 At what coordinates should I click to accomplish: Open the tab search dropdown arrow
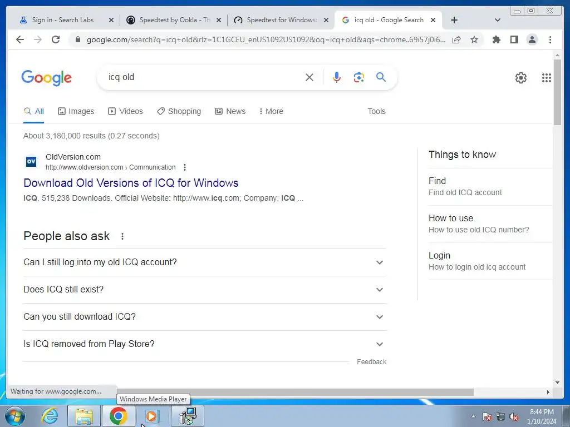(498, 20)
